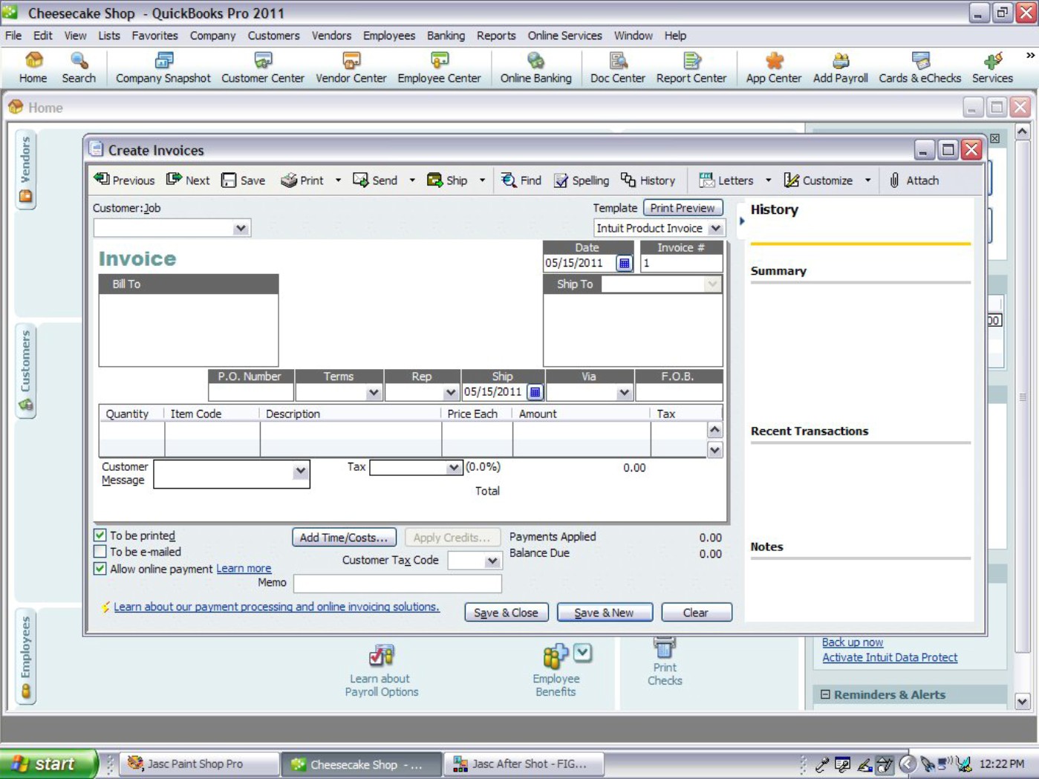Click the Memo input field
Image resolution: width=1039 pixels, height=779 pixels.
[x=397, y=584]
